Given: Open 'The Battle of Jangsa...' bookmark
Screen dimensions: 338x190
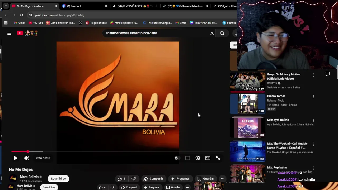Looking at the screenshot, I should (157, 23).
